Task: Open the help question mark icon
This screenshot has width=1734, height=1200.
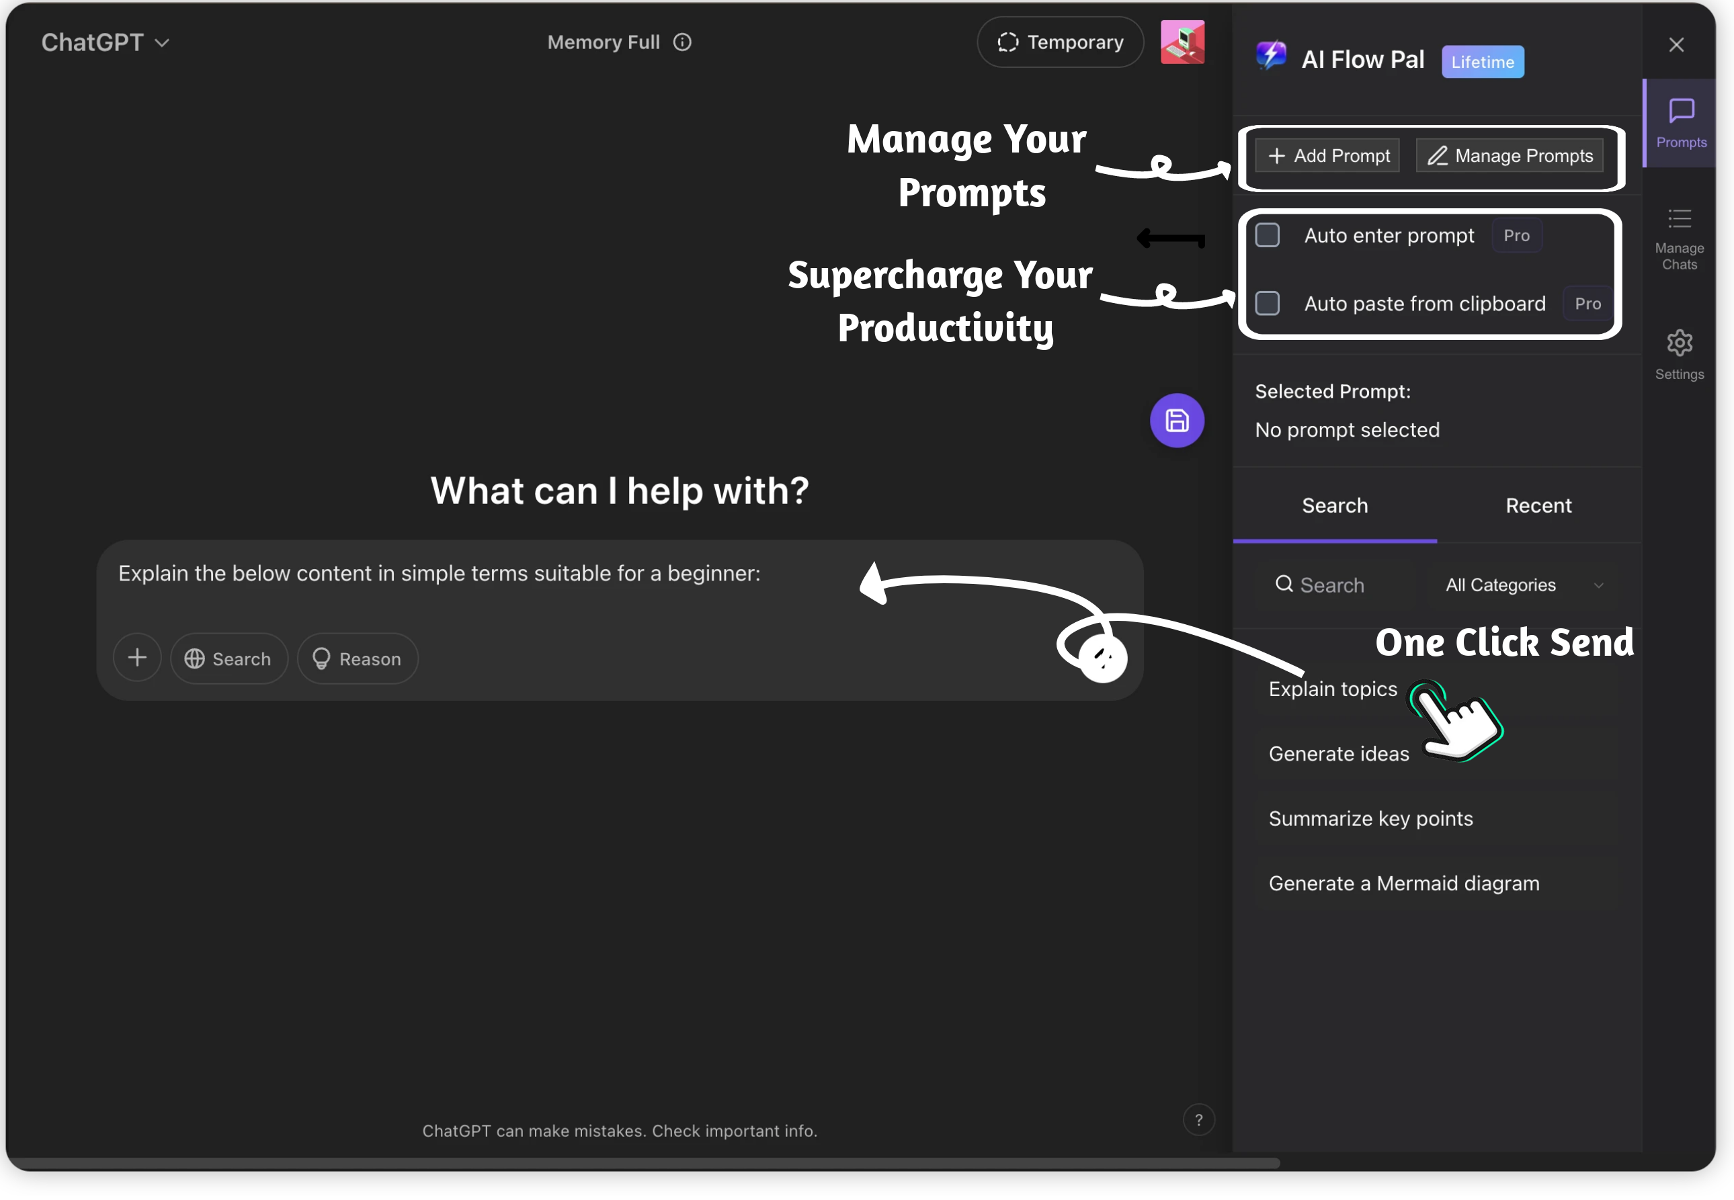Action: 1200,1119
